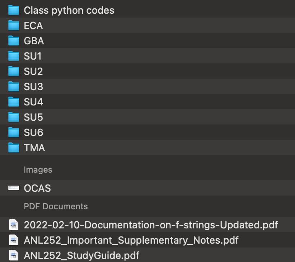Select the 2022-02-10 f-strings Updated.pdf file name

coord(151,225)
